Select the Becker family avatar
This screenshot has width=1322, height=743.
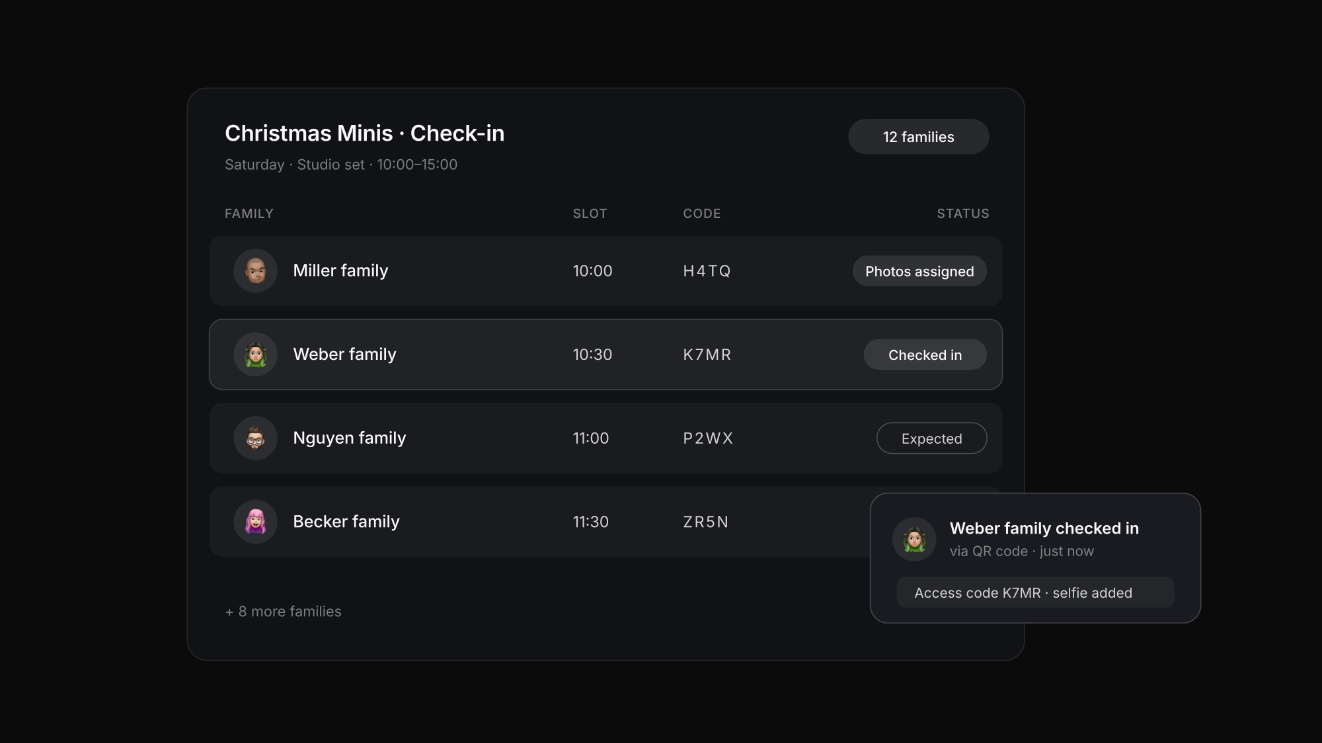pyautogui.click(x=255, y=522)
